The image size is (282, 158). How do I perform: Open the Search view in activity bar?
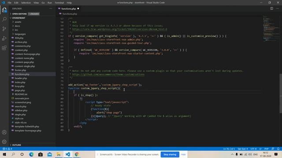point(4,19)
